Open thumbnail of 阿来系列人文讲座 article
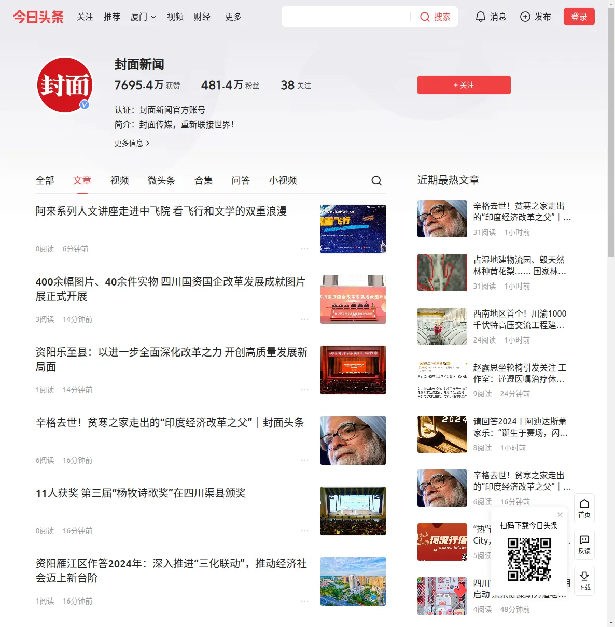This screenshot has width=615, height=627. tap(353, 229)
